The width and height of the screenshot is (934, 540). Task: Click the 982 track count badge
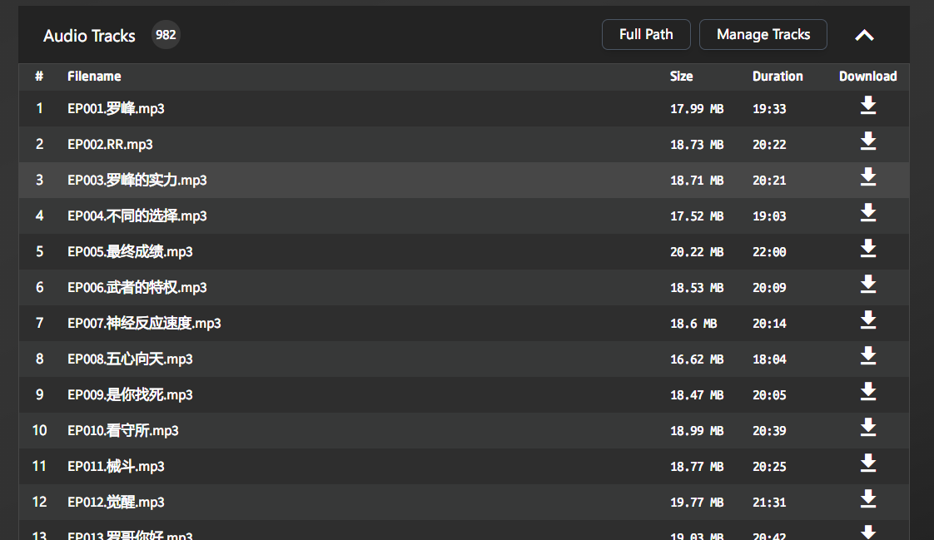coord(166,35)
